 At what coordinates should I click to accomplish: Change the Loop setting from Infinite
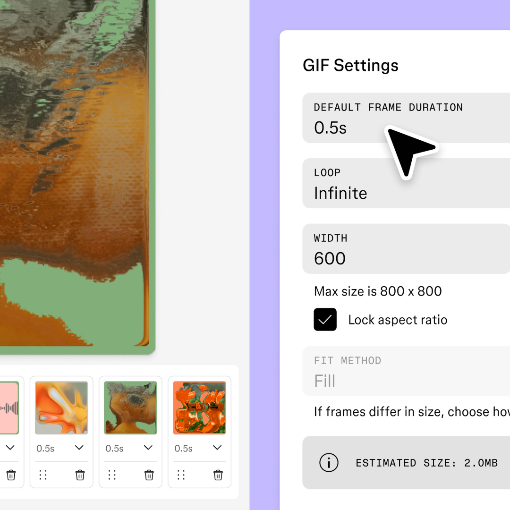coord(406,183)
